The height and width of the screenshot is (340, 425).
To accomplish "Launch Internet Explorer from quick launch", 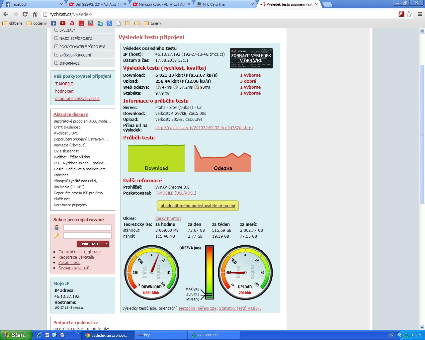I will [40, 335].
